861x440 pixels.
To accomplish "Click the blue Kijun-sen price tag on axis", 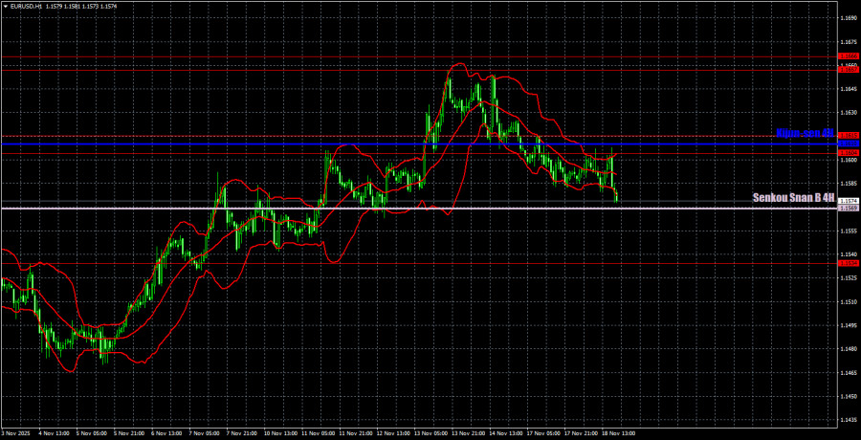I will [849, 143].
